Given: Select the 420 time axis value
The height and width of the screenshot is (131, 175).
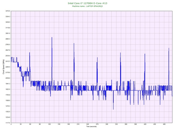Looking at the screenshot, I should [145, 124].
